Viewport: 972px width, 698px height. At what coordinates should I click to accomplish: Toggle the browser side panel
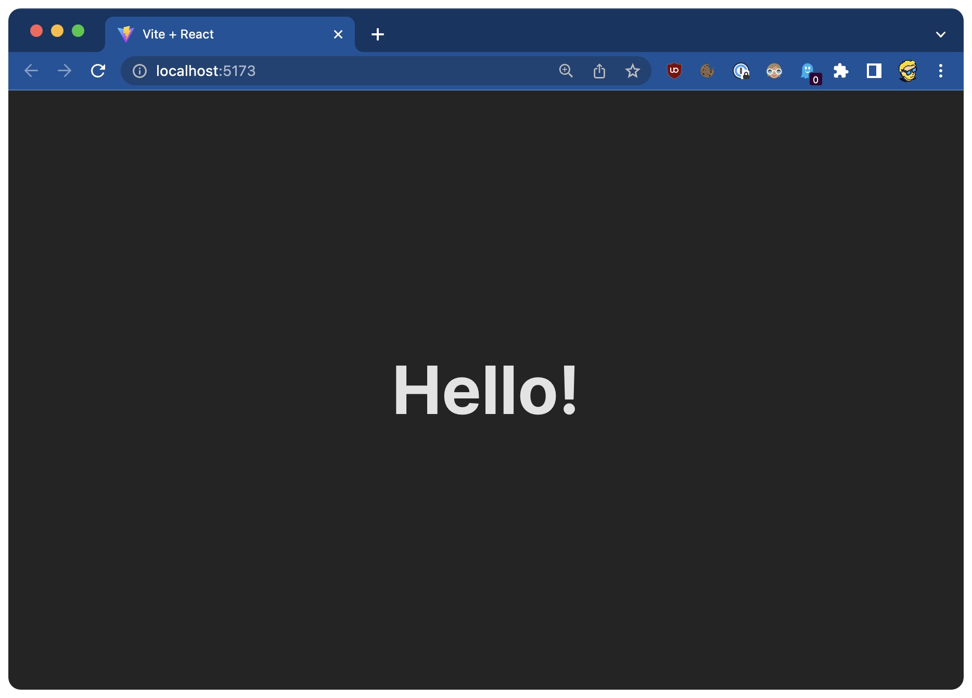point(874,71)
